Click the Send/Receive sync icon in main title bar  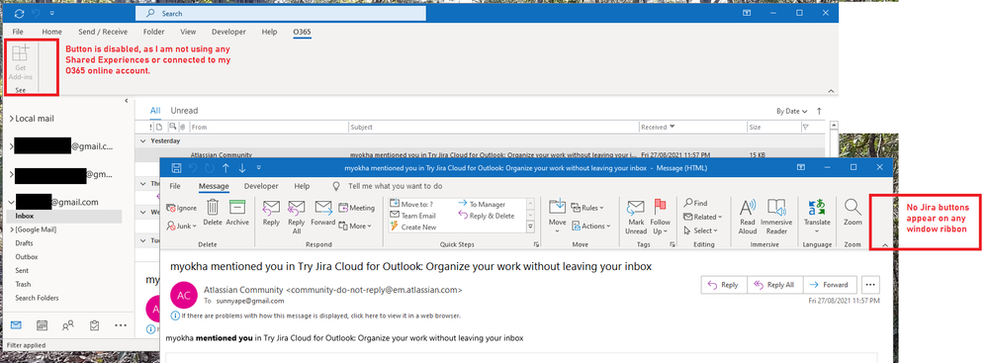19,13
